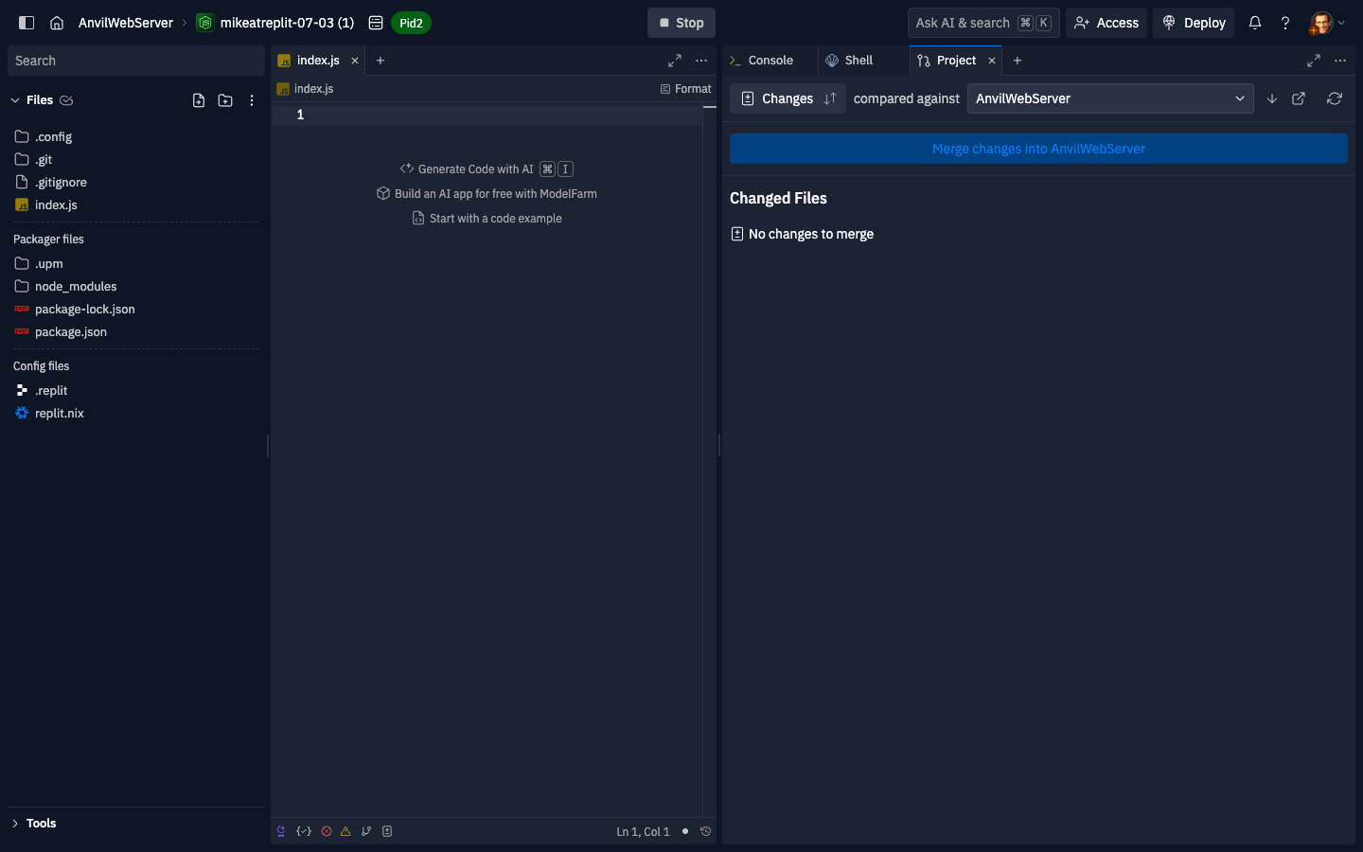Click the index.js breadcrumb
The image size is (1363, 852).
coord(306,89)
